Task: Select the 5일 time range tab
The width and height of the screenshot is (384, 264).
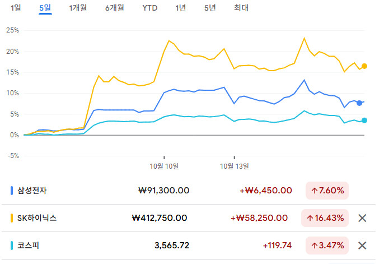Action: coord(45,8)
